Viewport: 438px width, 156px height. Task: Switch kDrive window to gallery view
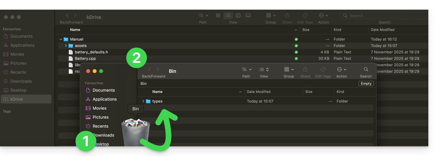[248, 15]
